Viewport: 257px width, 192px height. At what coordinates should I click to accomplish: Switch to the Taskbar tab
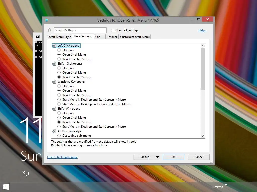tap(112, 37)
